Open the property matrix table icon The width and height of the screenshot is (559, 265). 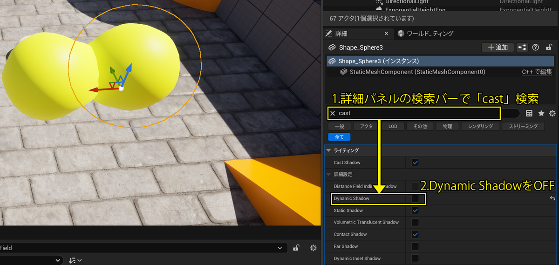coord(529,113)
